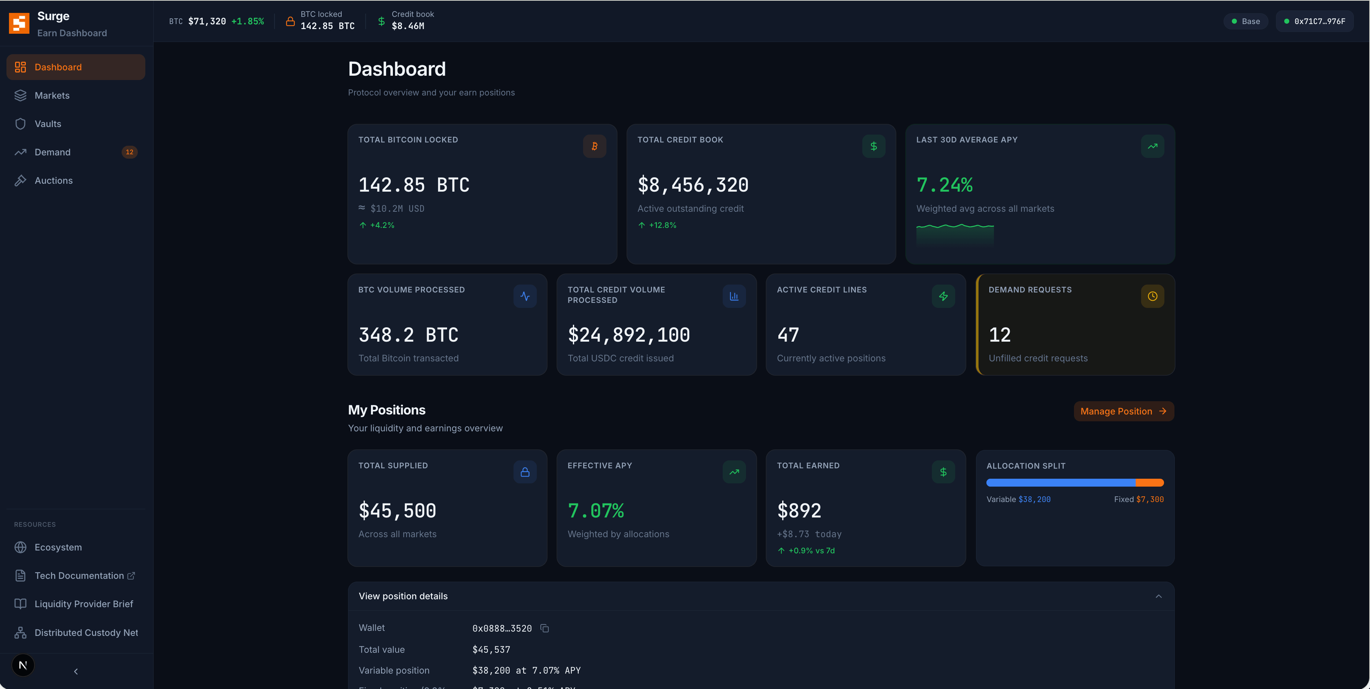This screenshot has width=1370, height=689.
Task: Open the 0x71C7…976F wallet menu
Action: [x=1314, y=21]
